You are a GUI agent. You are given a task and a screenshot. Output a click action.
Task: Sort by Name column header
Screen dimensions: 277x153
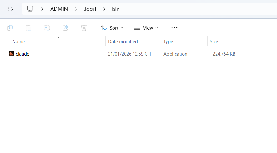tap(19, 42)
